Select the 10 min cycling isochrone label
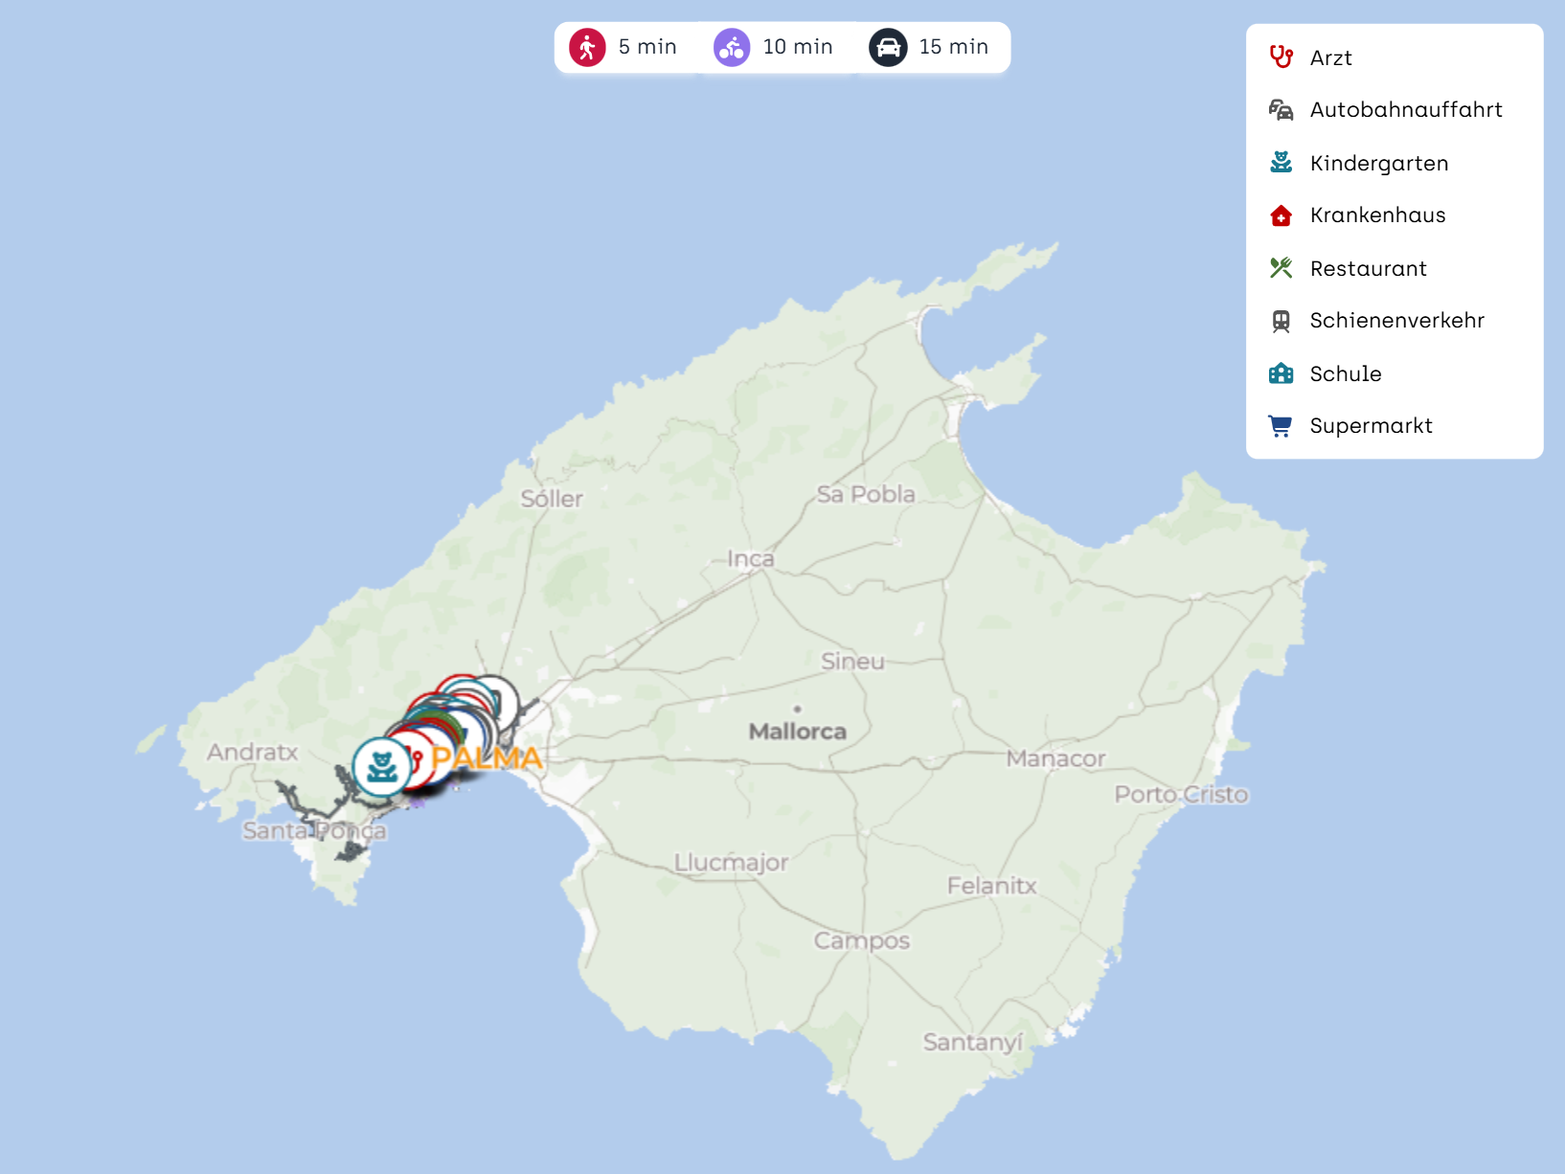The image size is (1565, 1174). (x=797, y=47)
